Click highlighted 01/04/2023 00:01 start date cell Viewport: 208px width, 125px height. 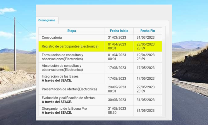click(117, 46)
